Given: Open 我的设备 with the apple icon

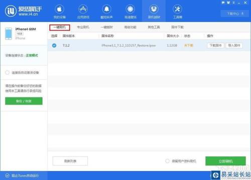Looking at the screenshot, I should [59, 11].
